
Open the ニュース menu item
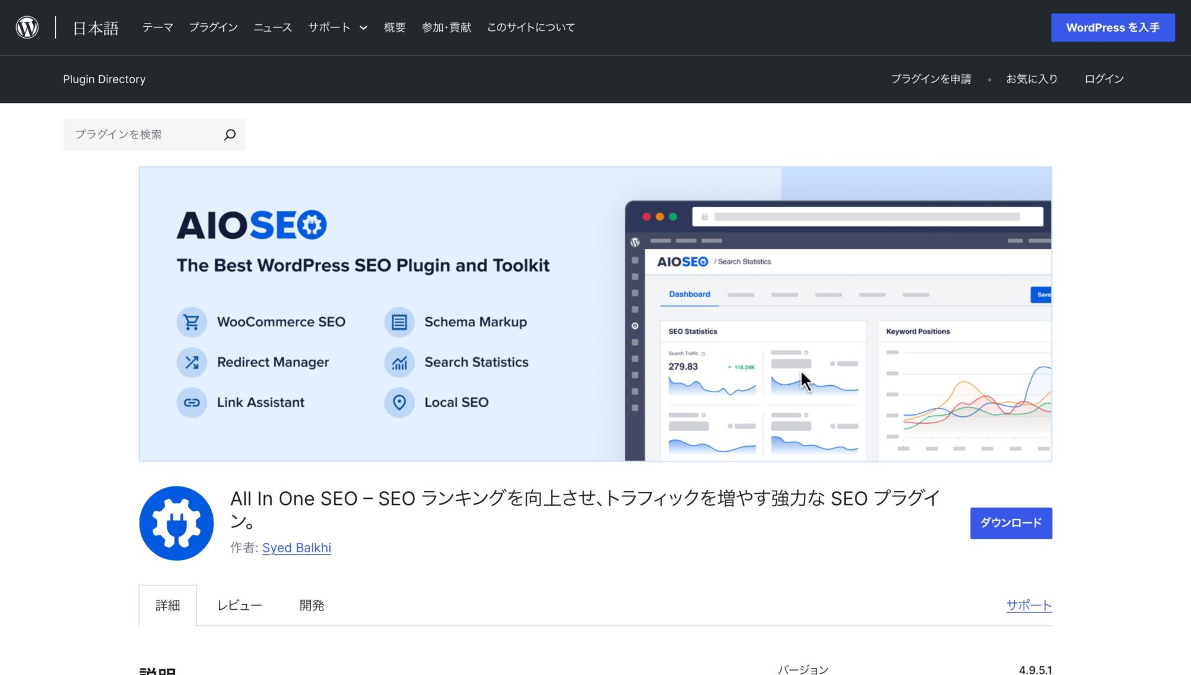pos(272,27)
